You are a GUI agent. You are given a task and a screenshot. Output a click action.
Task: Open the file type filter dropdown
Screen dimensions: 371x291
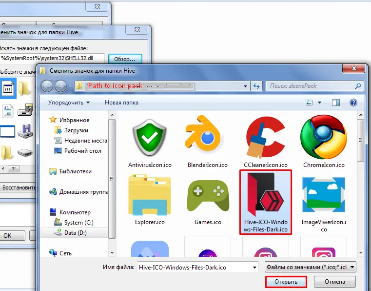tap(310, 267)
